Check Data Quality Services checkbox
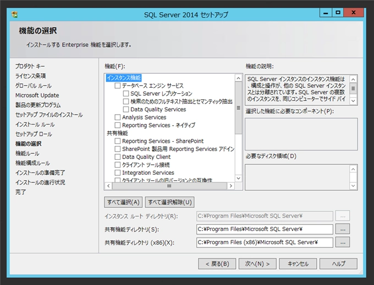 tap(126, 109)
